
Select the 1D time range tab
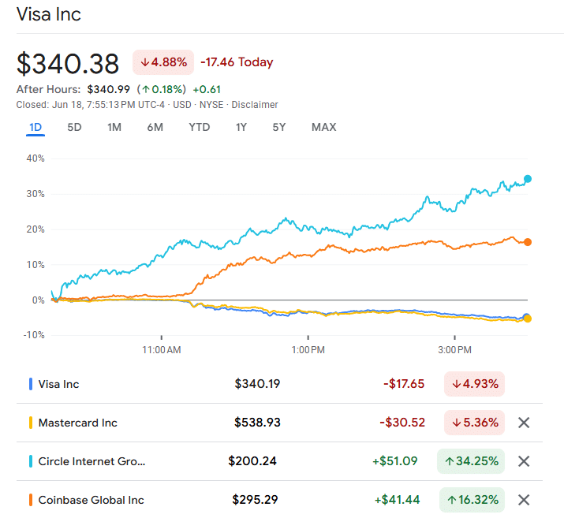click(35, 127)
